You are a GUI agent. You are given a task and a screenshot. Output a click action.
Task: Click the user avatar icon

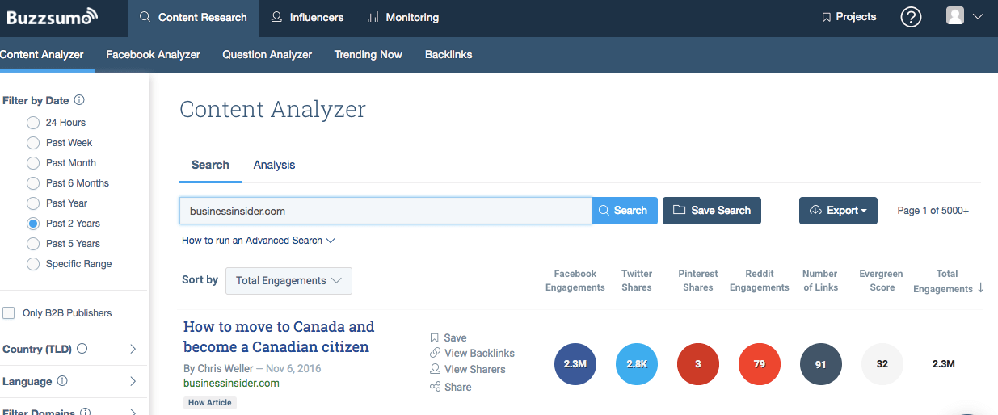(955, 16)
